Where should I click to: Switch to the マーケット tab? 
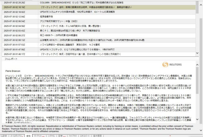tap(39, 136)
